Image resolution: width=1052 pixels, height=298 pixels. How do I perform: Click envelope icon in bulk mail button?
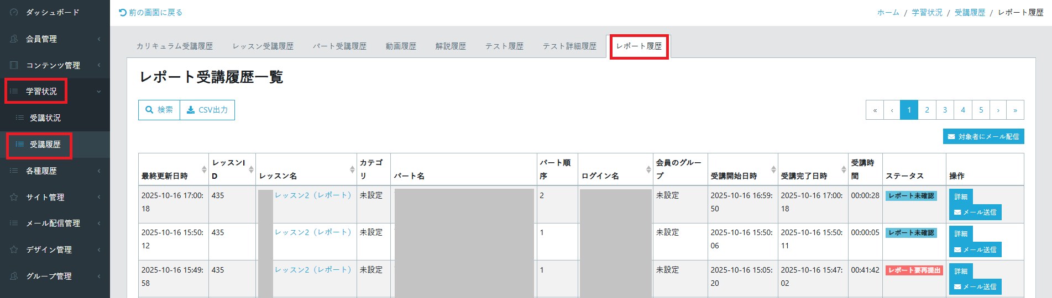pos(951,137)
